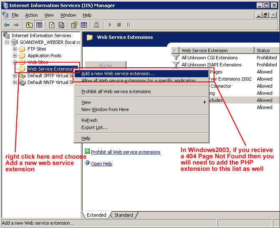280x228 pixels.
Task: Choose Add a new Web service extension
Action: [x=141, y=73]
